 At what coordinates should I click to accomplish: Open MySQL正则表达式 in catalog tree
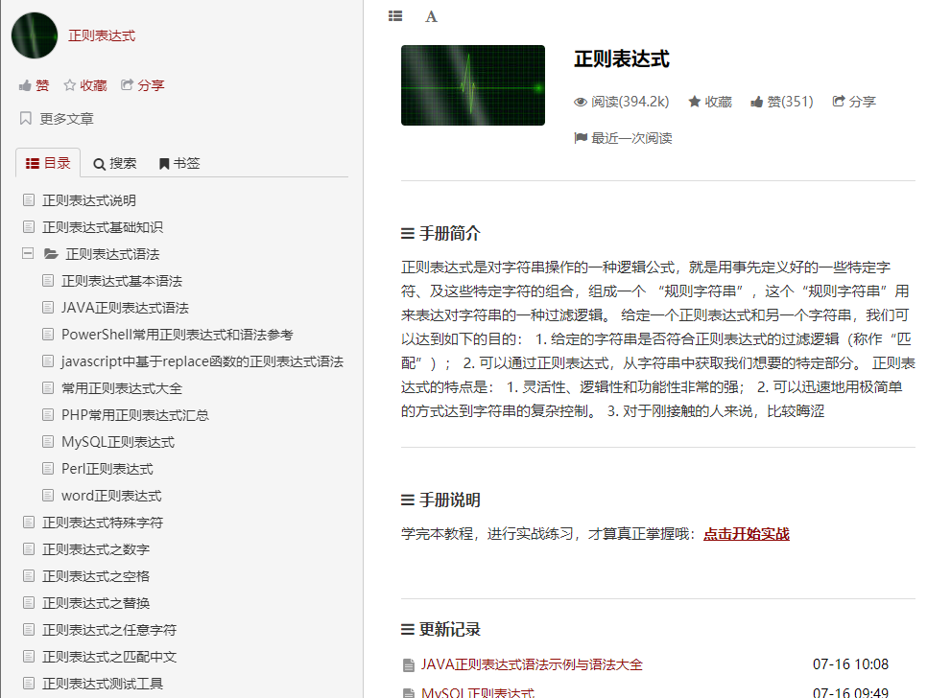pyautogui.click(x=118, y=442)
